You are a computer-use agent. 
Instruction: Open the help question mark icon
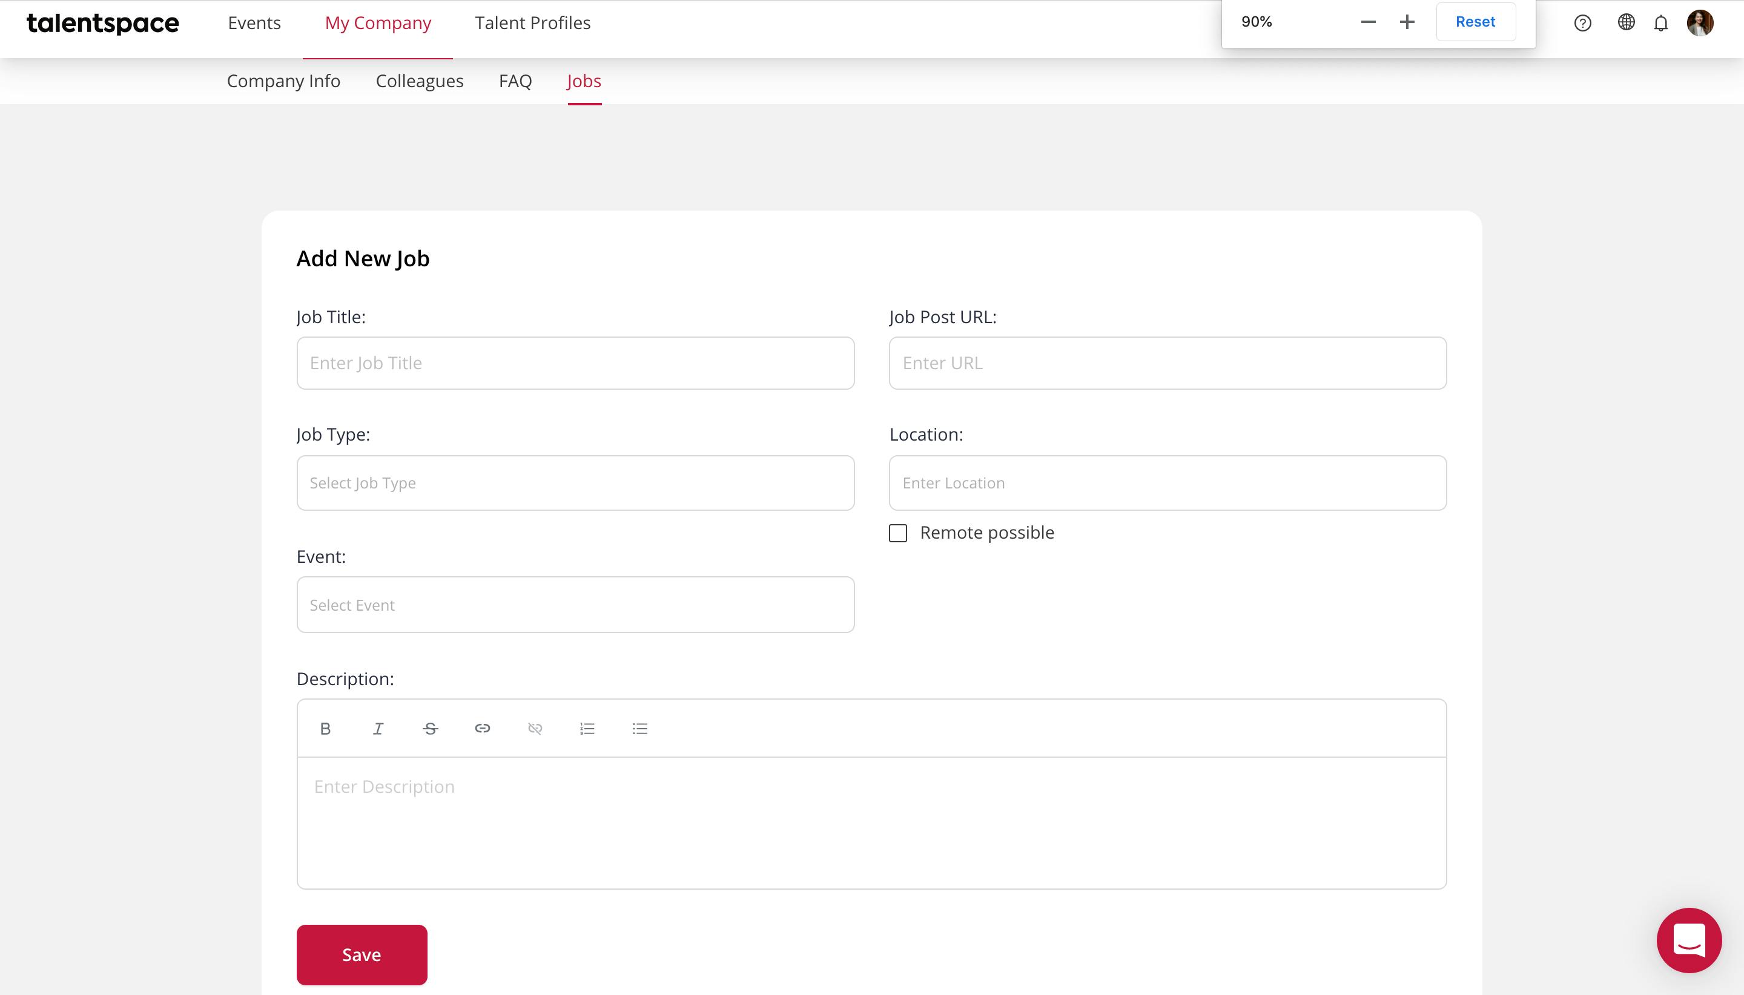(1583, 23)
